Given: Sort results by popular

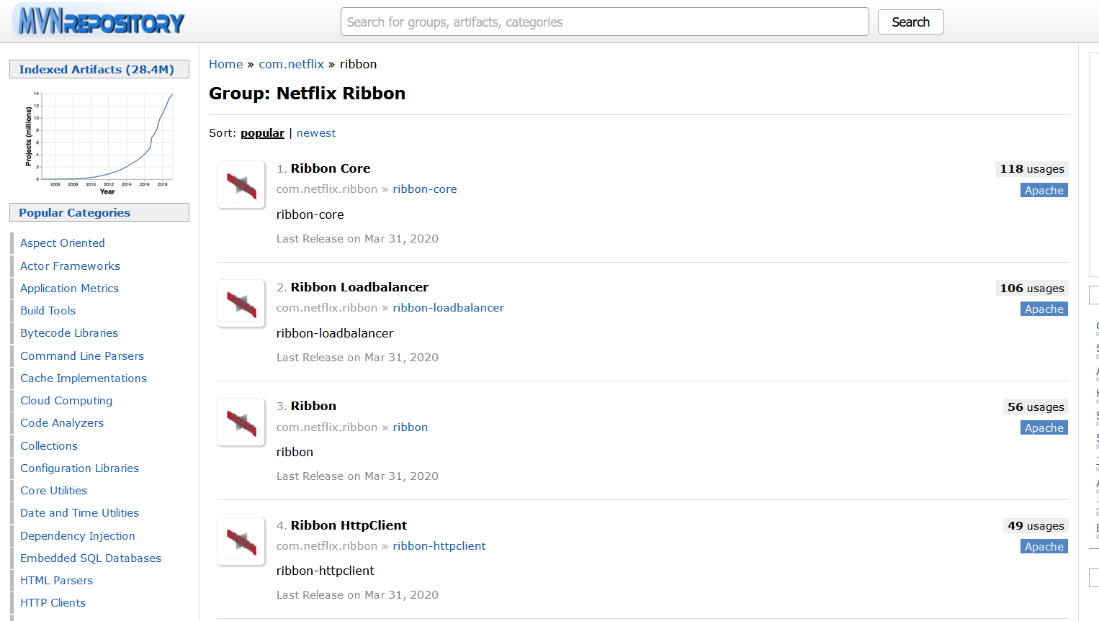Looking at the screenshot, I should click(x=262, y=133).
